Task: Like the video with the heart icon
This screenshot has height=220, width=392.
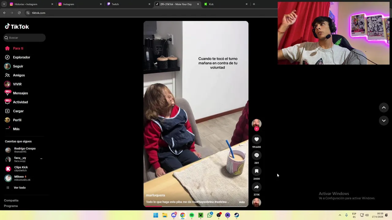Action: 257,139
